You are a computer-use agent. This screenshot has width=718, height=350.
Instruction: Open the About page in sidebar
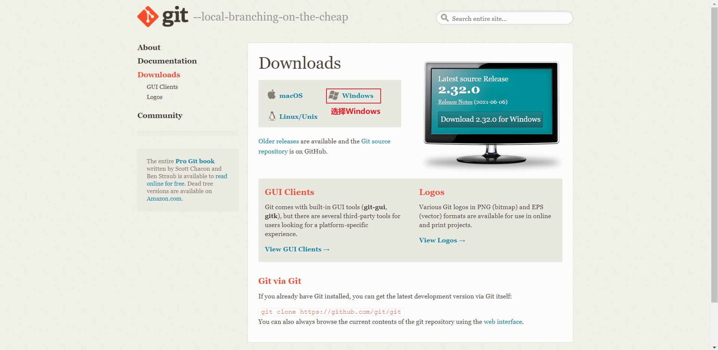pyautogui.click(x=149, y=47)
